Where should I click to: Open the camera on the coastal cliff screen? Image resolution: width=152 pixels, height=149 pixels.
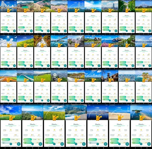tap(41, 111)
